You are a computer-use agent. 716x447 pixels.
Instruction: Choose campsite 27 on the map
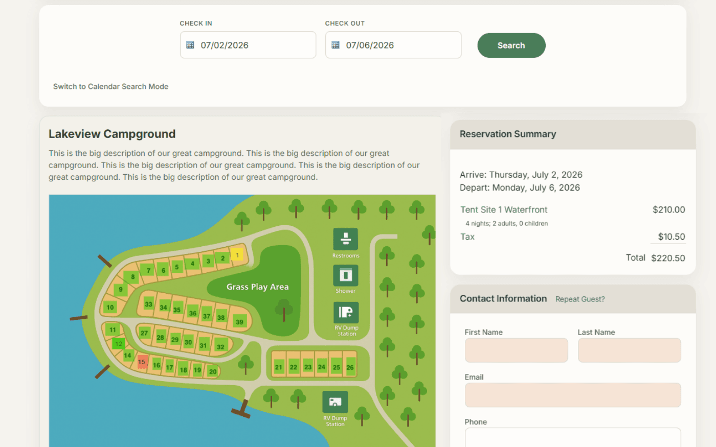(x=144, y=333)
